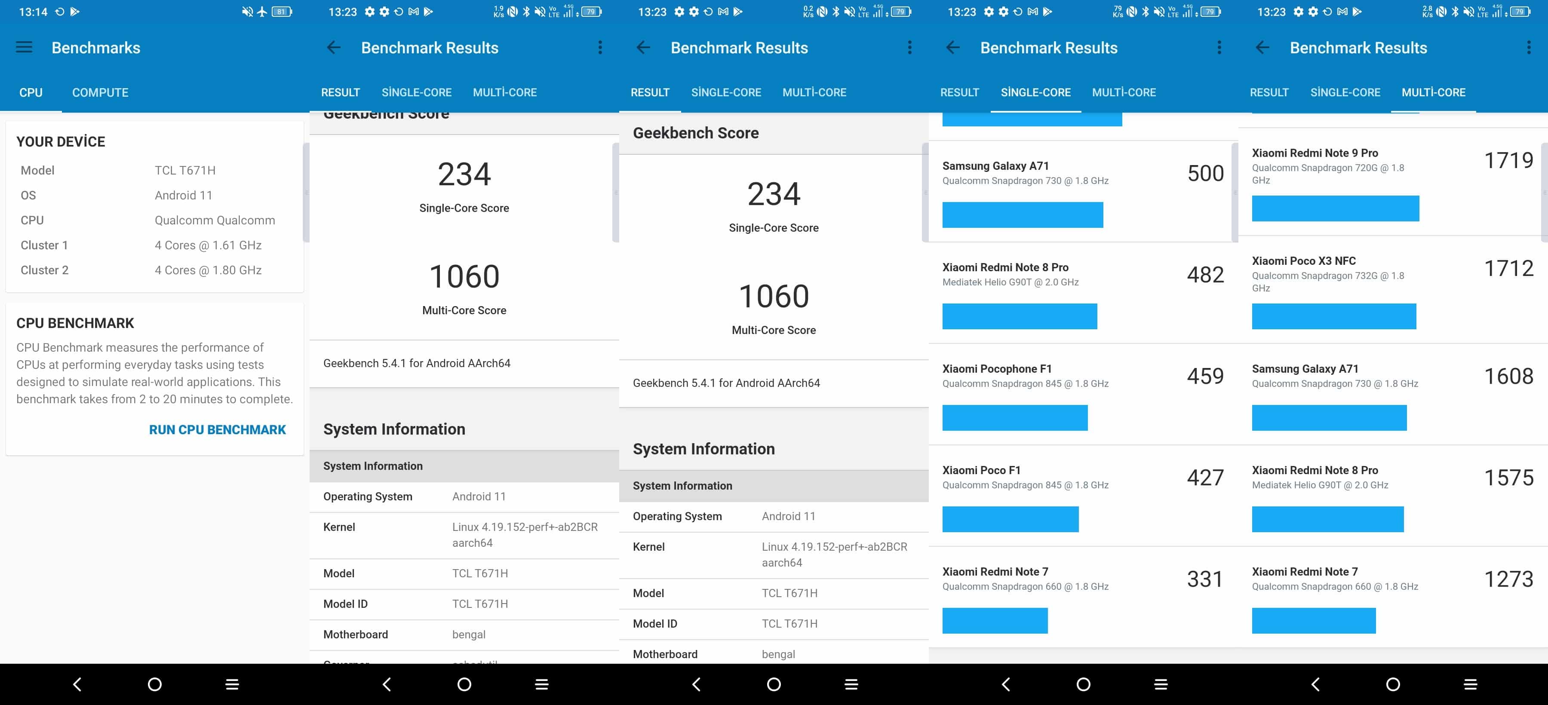
Task: Tap back arrow on results screen with cropped Geekbench Score heading
Action: 334,47
